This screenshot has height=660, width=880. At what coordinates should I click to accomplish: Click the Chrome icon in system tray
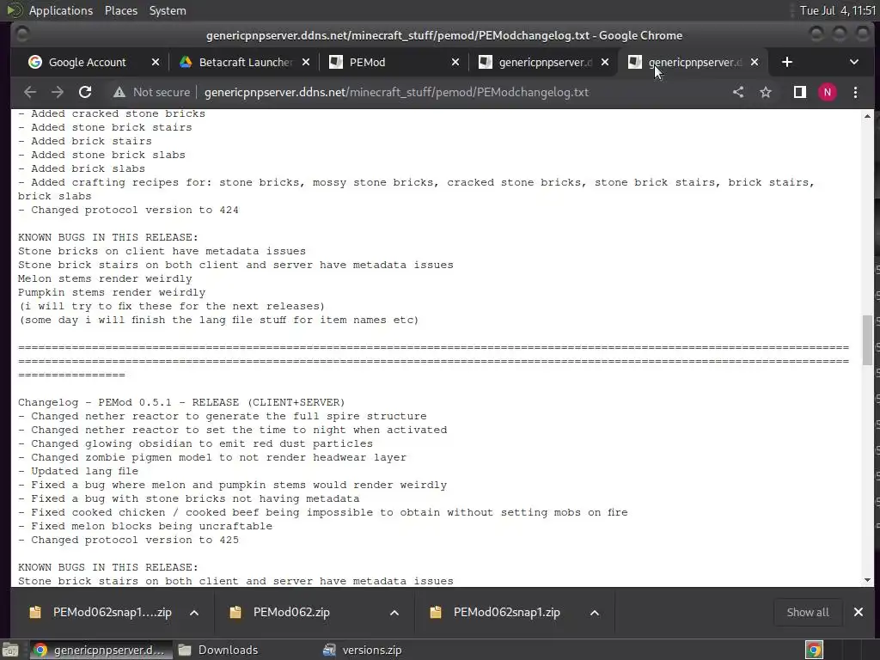(814, 650)
